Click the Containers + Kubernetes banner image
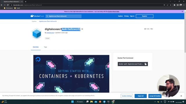Image resolution: width=186 pixels, height=104 pixels. 71,74
